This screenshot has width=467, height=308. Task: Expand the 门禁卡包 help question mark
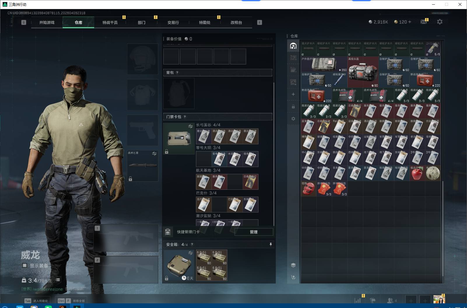coord(185,117)
